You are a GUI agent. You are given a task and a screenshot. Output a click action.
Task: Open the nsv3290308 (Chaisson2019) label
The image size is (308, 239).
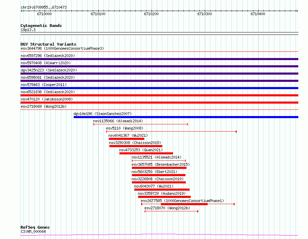[135, 143]
